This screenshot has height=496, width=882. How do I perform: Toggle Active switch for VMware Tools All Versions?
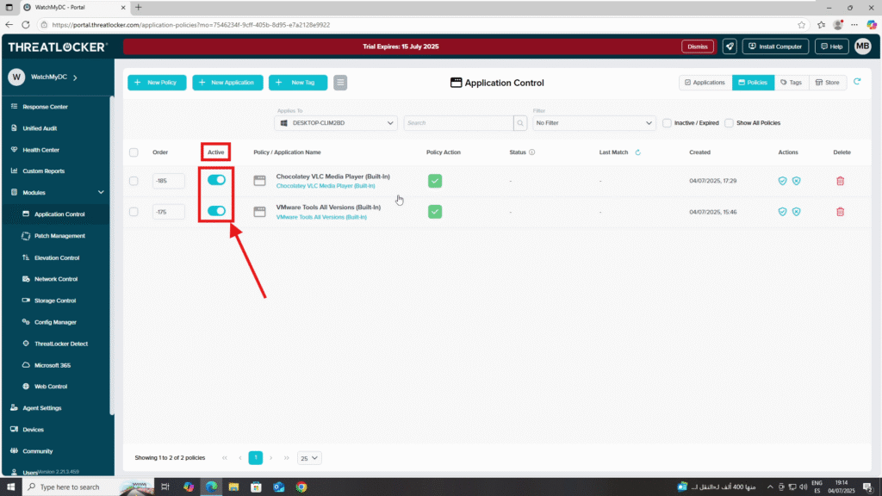216,211
